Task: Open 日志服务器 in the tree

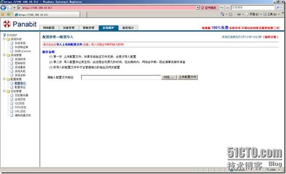Action: click(x=21, y=95)
